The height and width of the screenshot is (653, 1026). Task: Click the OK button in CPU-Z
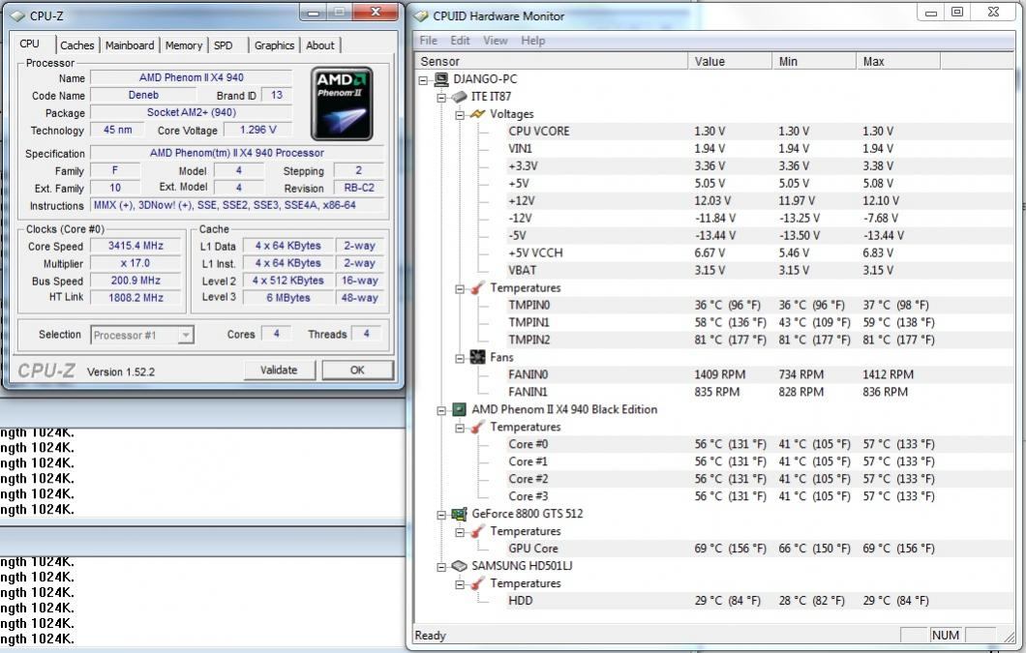[x=357, y=370]
